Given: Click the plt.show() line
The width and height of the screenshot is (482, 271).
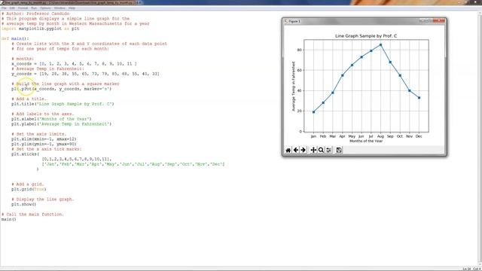Looking at the screenshot, I should pyautogui.click(x=23, y=204).
